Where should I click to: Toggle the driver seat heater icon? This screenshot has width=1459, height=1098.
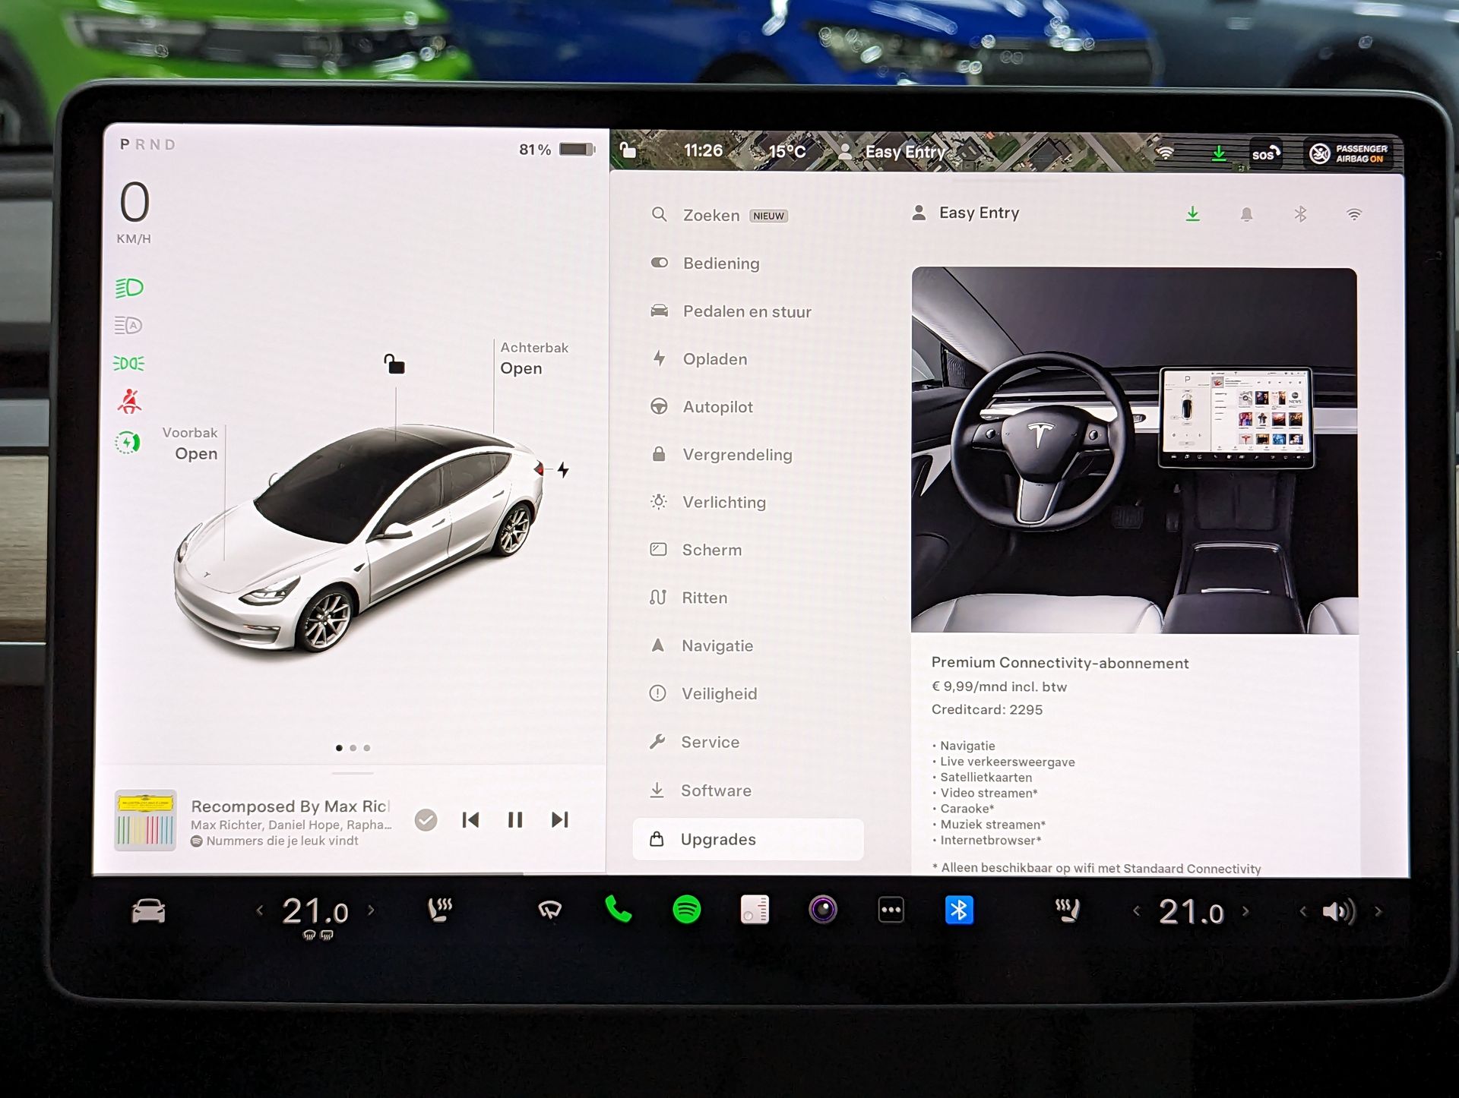pyautogui.click(x=440, y=910)
